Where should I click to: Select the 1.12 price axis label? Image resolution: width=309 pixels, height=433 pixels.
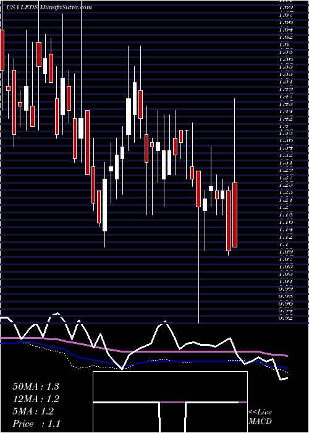click(x=286, y=237)
